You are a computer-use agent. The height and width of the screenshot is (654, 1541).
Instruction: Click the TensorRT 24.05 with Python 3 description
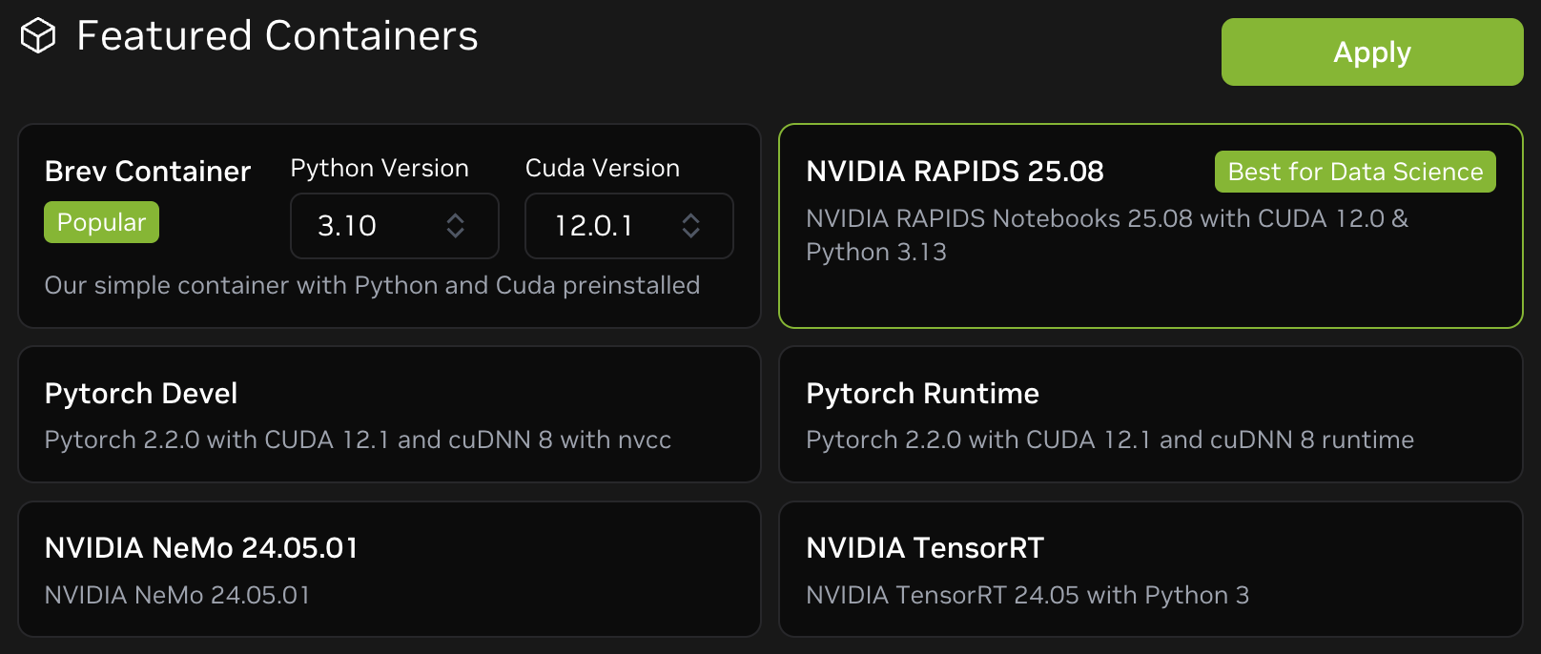1027,595
